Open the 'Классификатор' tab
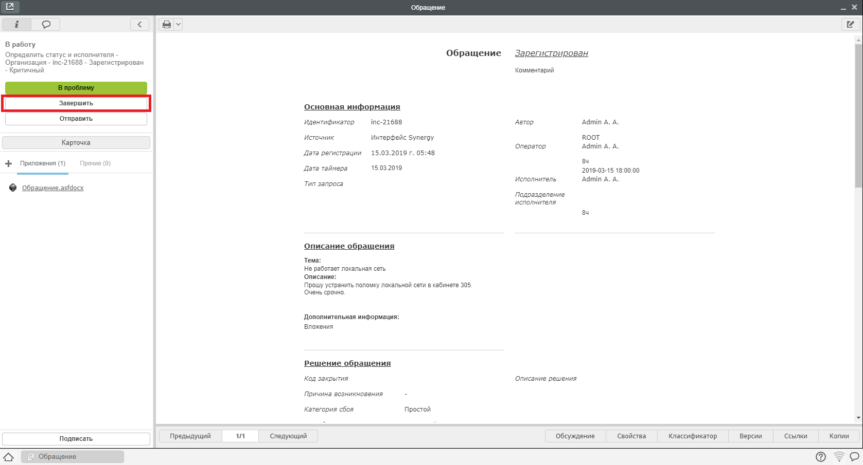 [x=693, y=436]
